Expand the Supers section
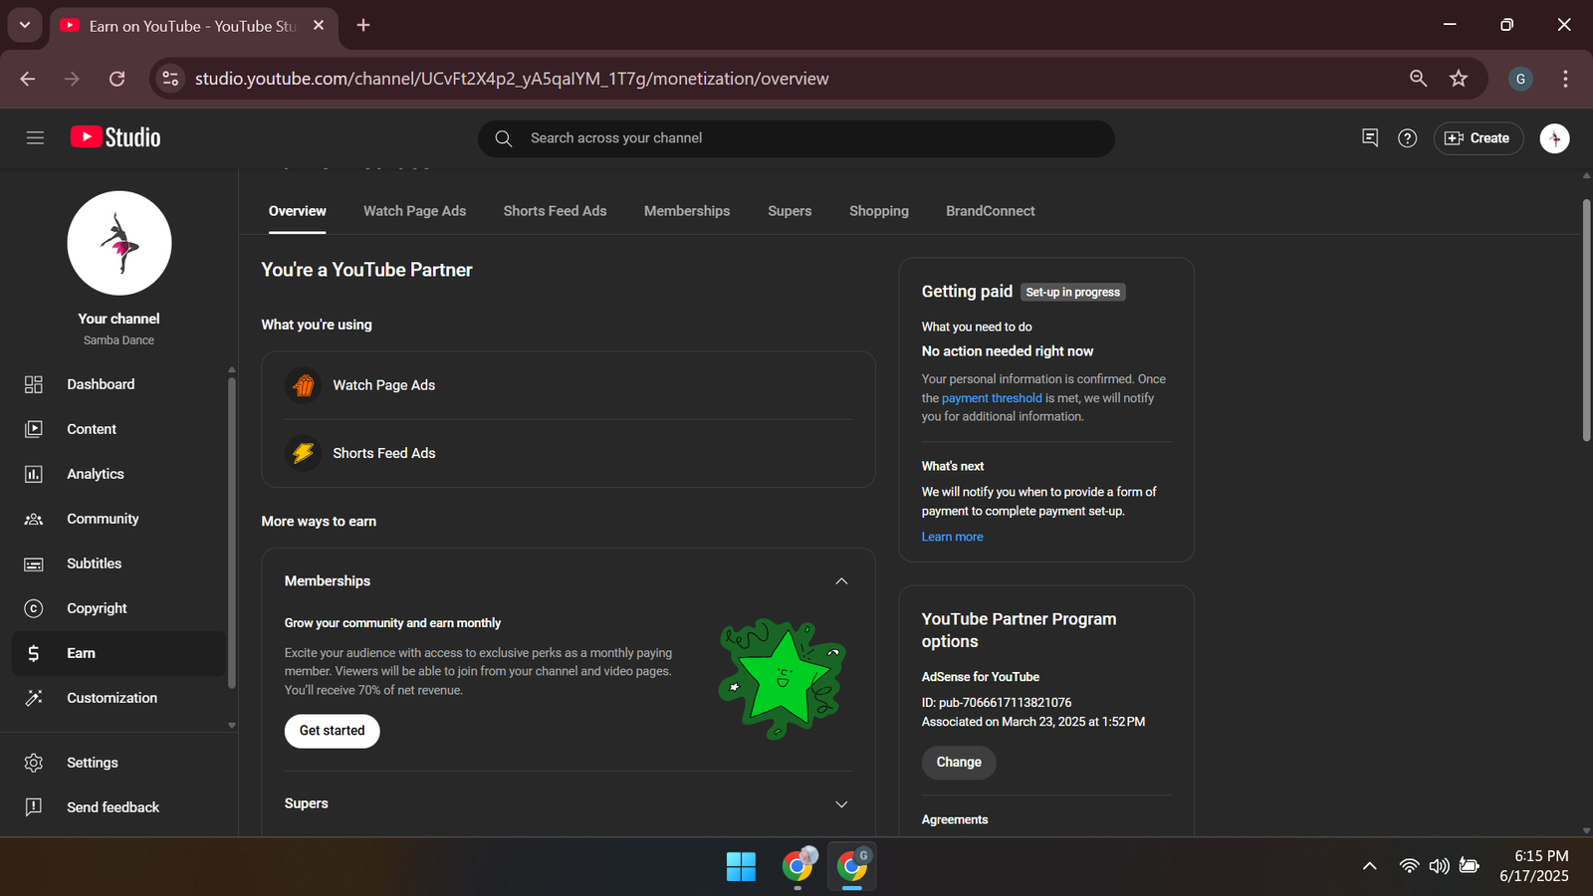The width and height of the screenshot is (1593, 896). pos(841,804)
